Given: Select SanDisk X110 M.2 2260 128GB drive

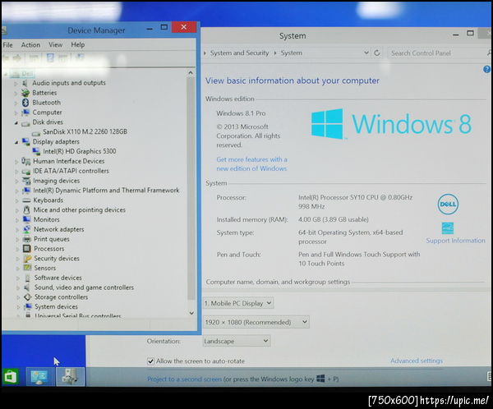Looking at the screenshot, I should [85, 131].
